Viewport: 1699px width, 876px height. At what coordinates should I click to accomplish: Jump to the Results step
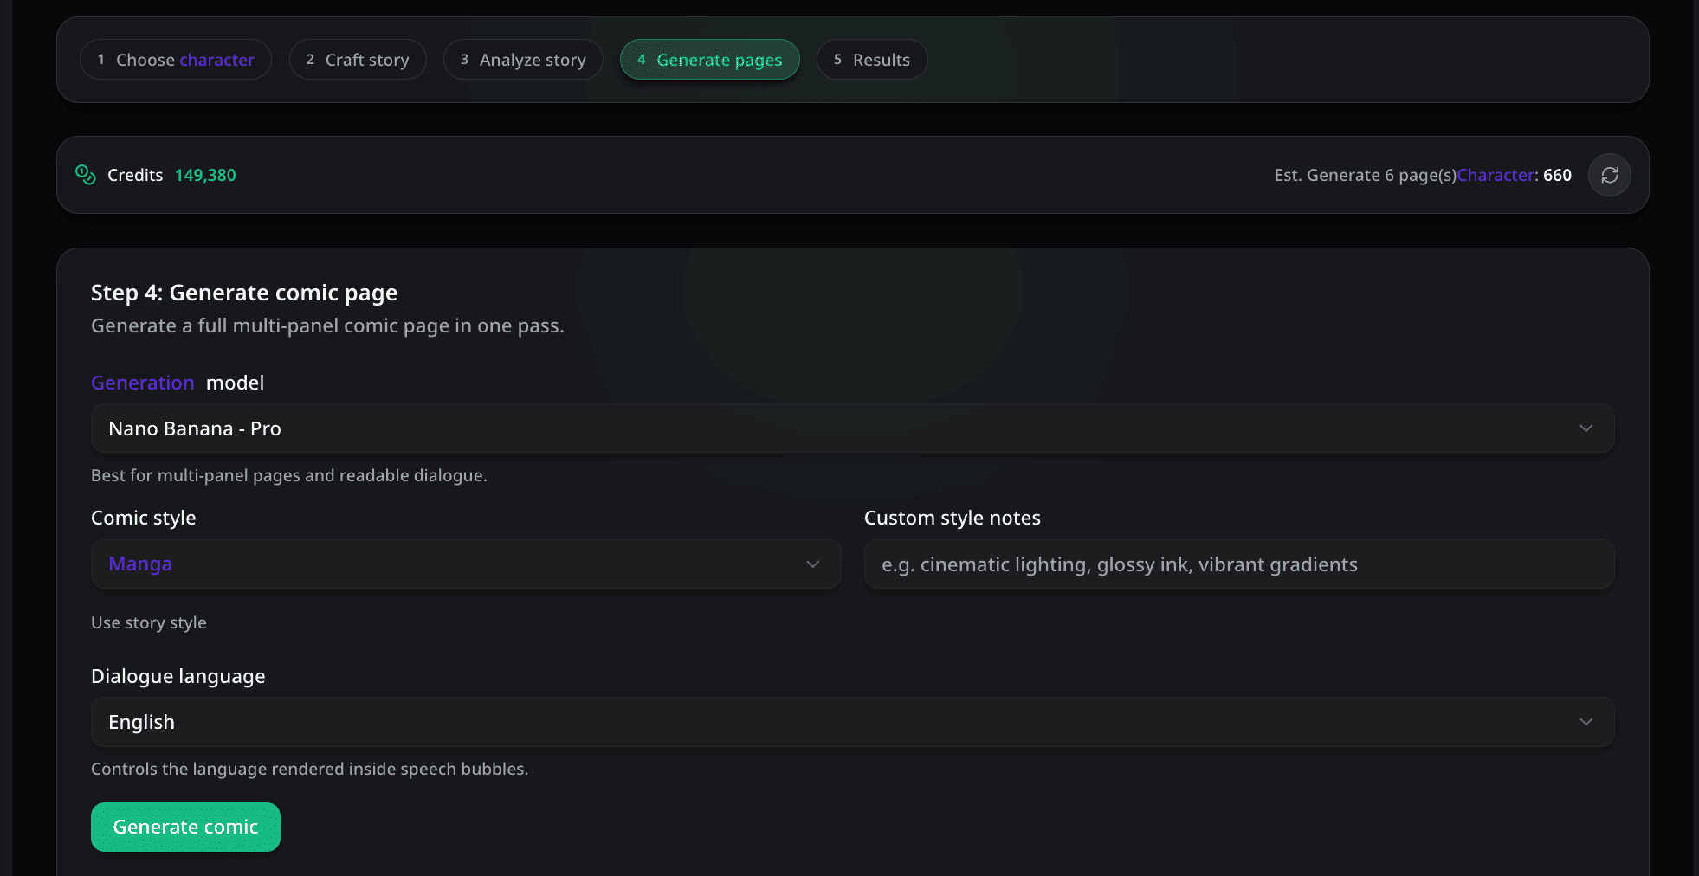(871, 60)
